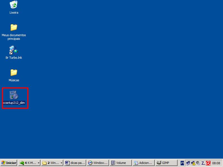Click the network computers tray icon
Image resolution: width=223 pixels, height=167 pixels.
click(188, 163)
